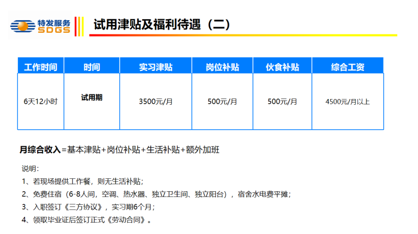Click the 500元/月 cell under 伙食补贴
This screenshot has width=418, height=234.
coord(282,101)
